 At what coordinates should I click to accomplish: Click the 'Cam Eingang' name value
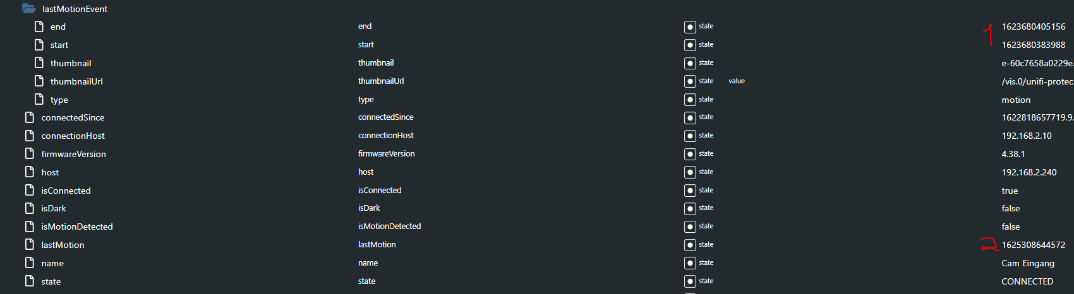point(1028,263)
